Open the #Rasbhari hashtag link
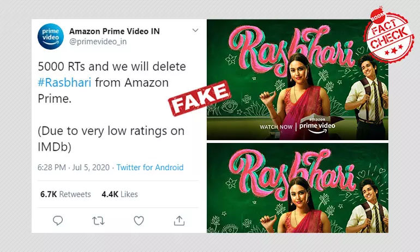 (64, 82)
